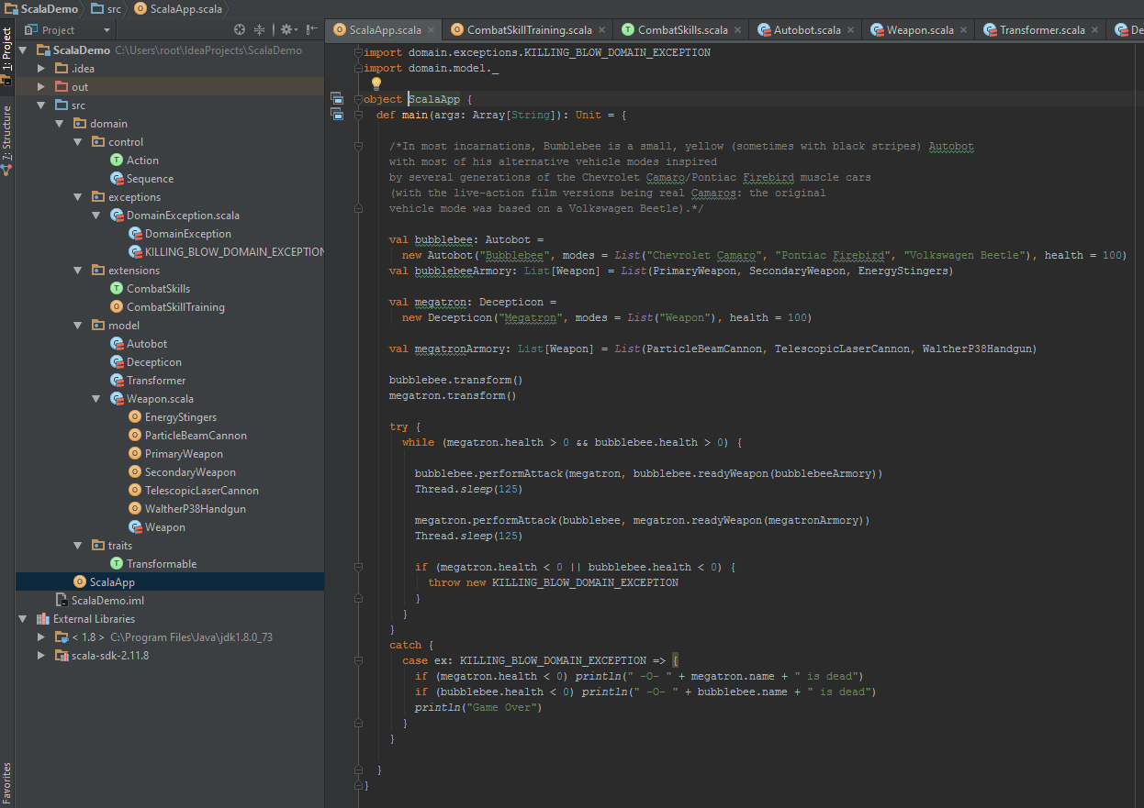
Task: Select TelescopicLaserCannon in the project tree
Action: (x=201, y=491)
